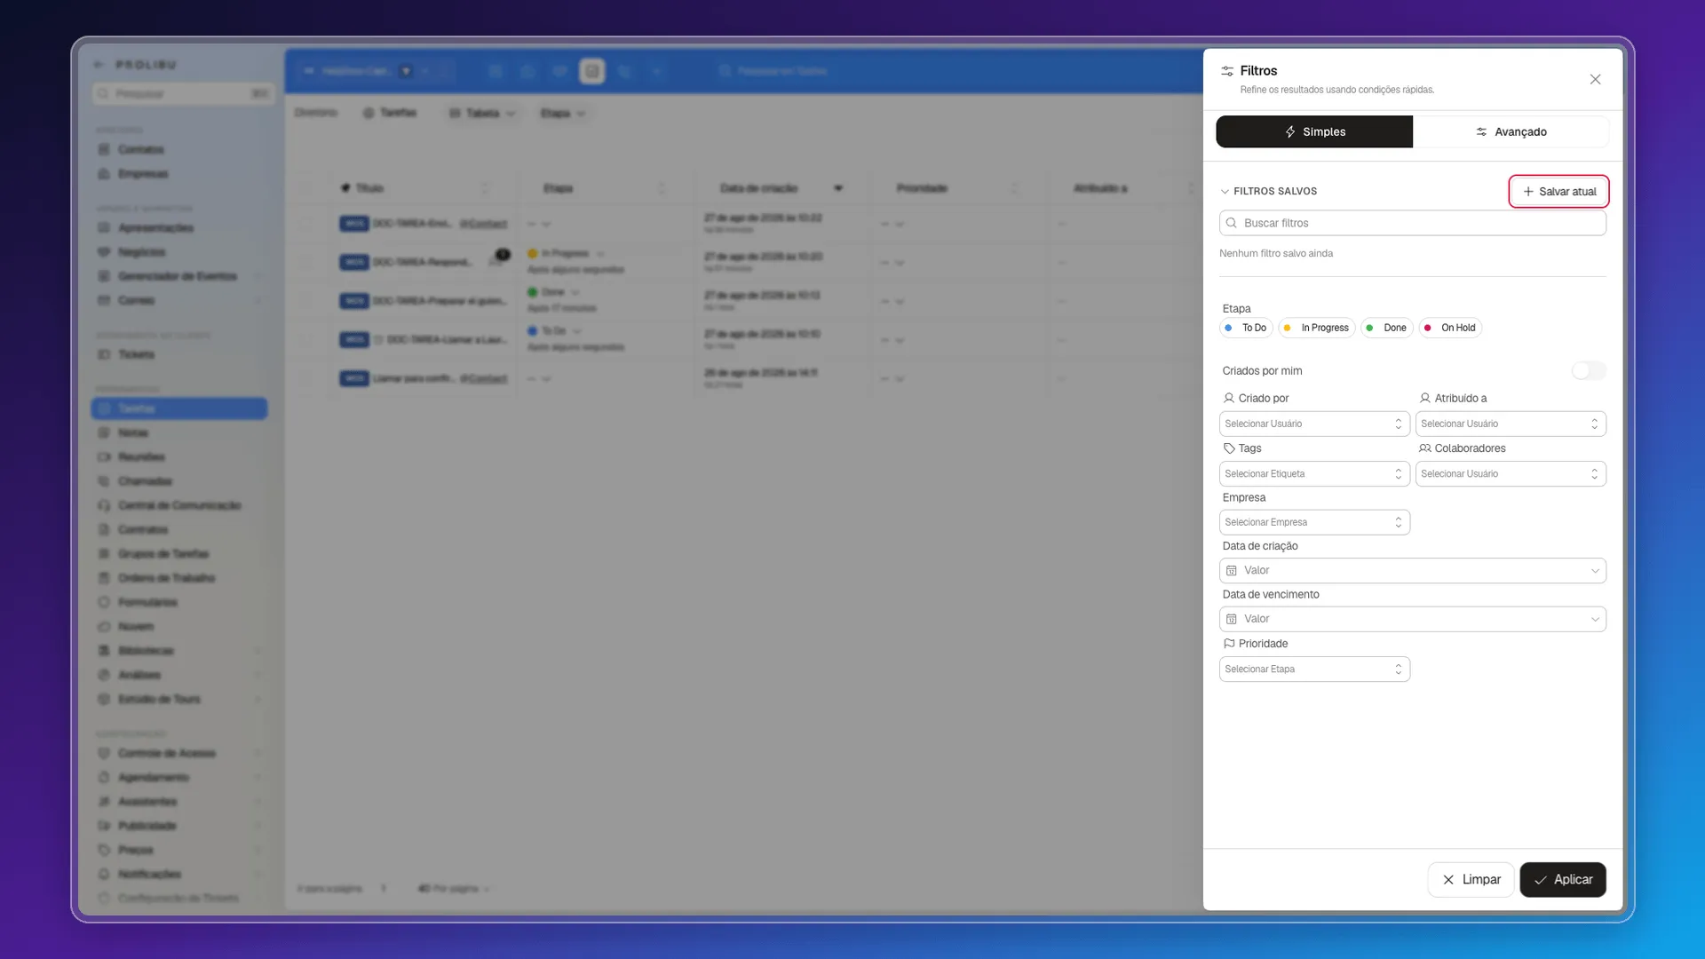Select the Done stage chip

(1386, 328)
